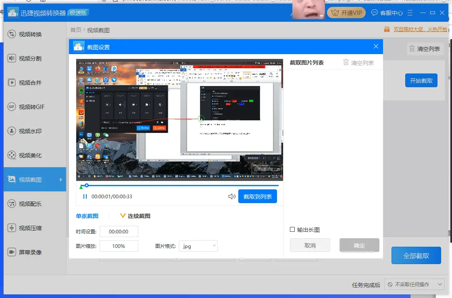Click the 图片缩放 100% field
Viewport: 452px width, 298px height.
click(119, 246)
